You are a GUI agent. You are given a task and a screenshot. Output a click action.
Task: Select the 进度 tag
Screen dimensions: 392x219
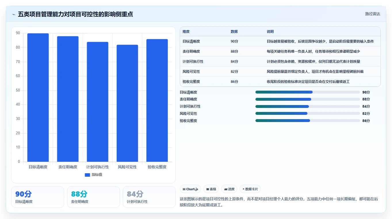point(229,189)
